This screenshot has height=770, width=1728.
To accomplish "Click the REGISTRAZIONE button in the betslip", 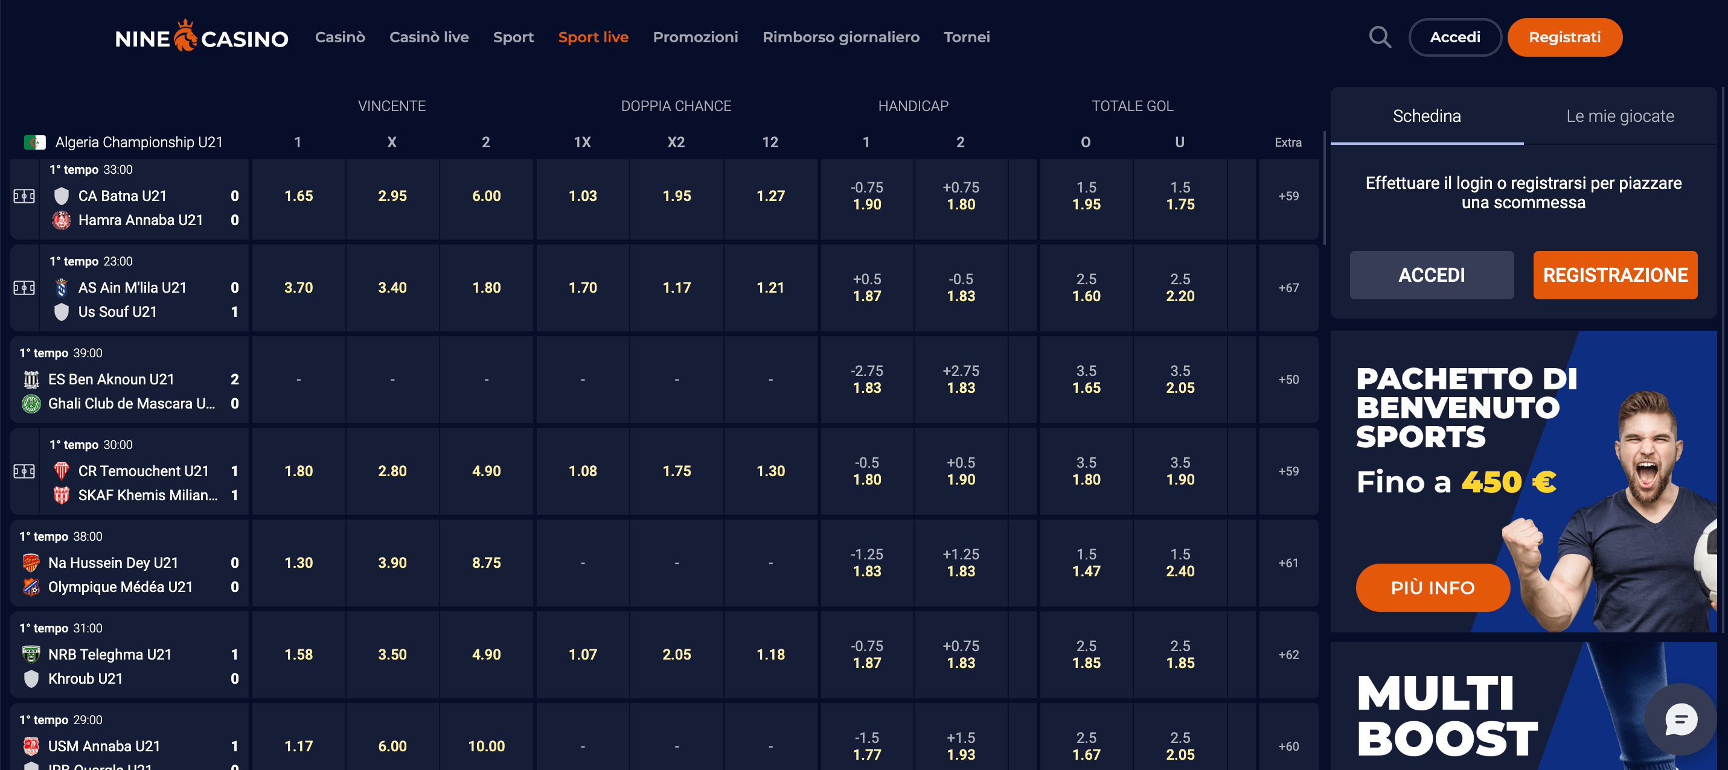I will 1615,275.
